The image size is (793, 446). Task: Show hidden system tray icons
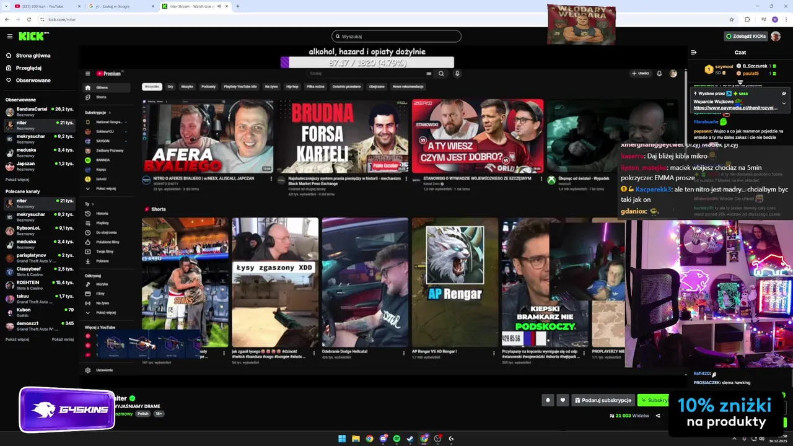[x=735, y=439]
